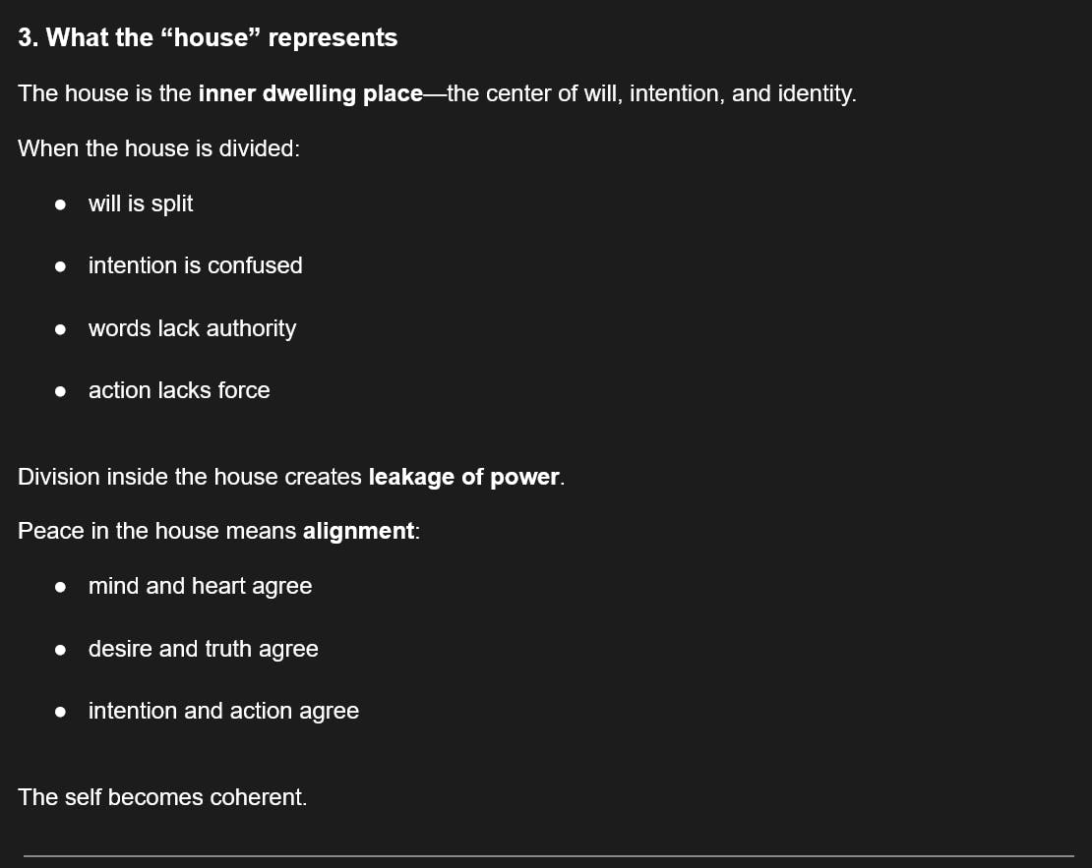Viewport: 1092px width, 868px height.
Task: Click the phrase "Division inside the house creates"
Action: pyautogui.click(x=190, y=478)
